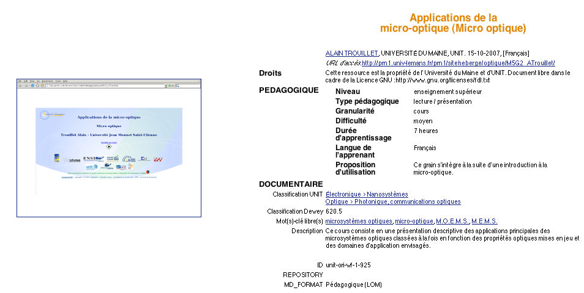Click the Durée d'apprentissage label
The width and height of the screenshot is (584, 293).
364,134
